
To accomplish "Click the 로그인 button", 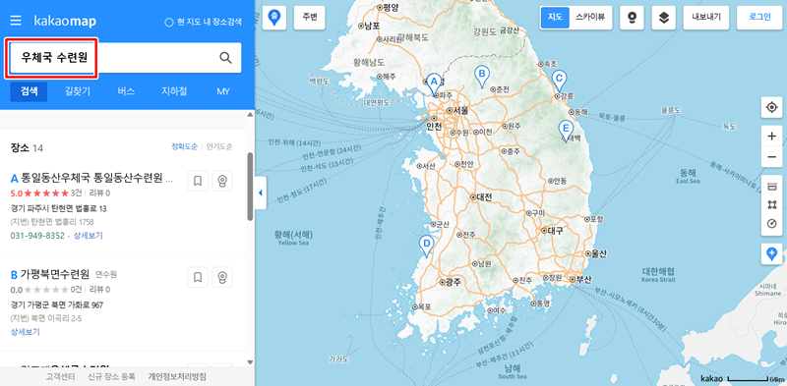I will coord(759,18).
